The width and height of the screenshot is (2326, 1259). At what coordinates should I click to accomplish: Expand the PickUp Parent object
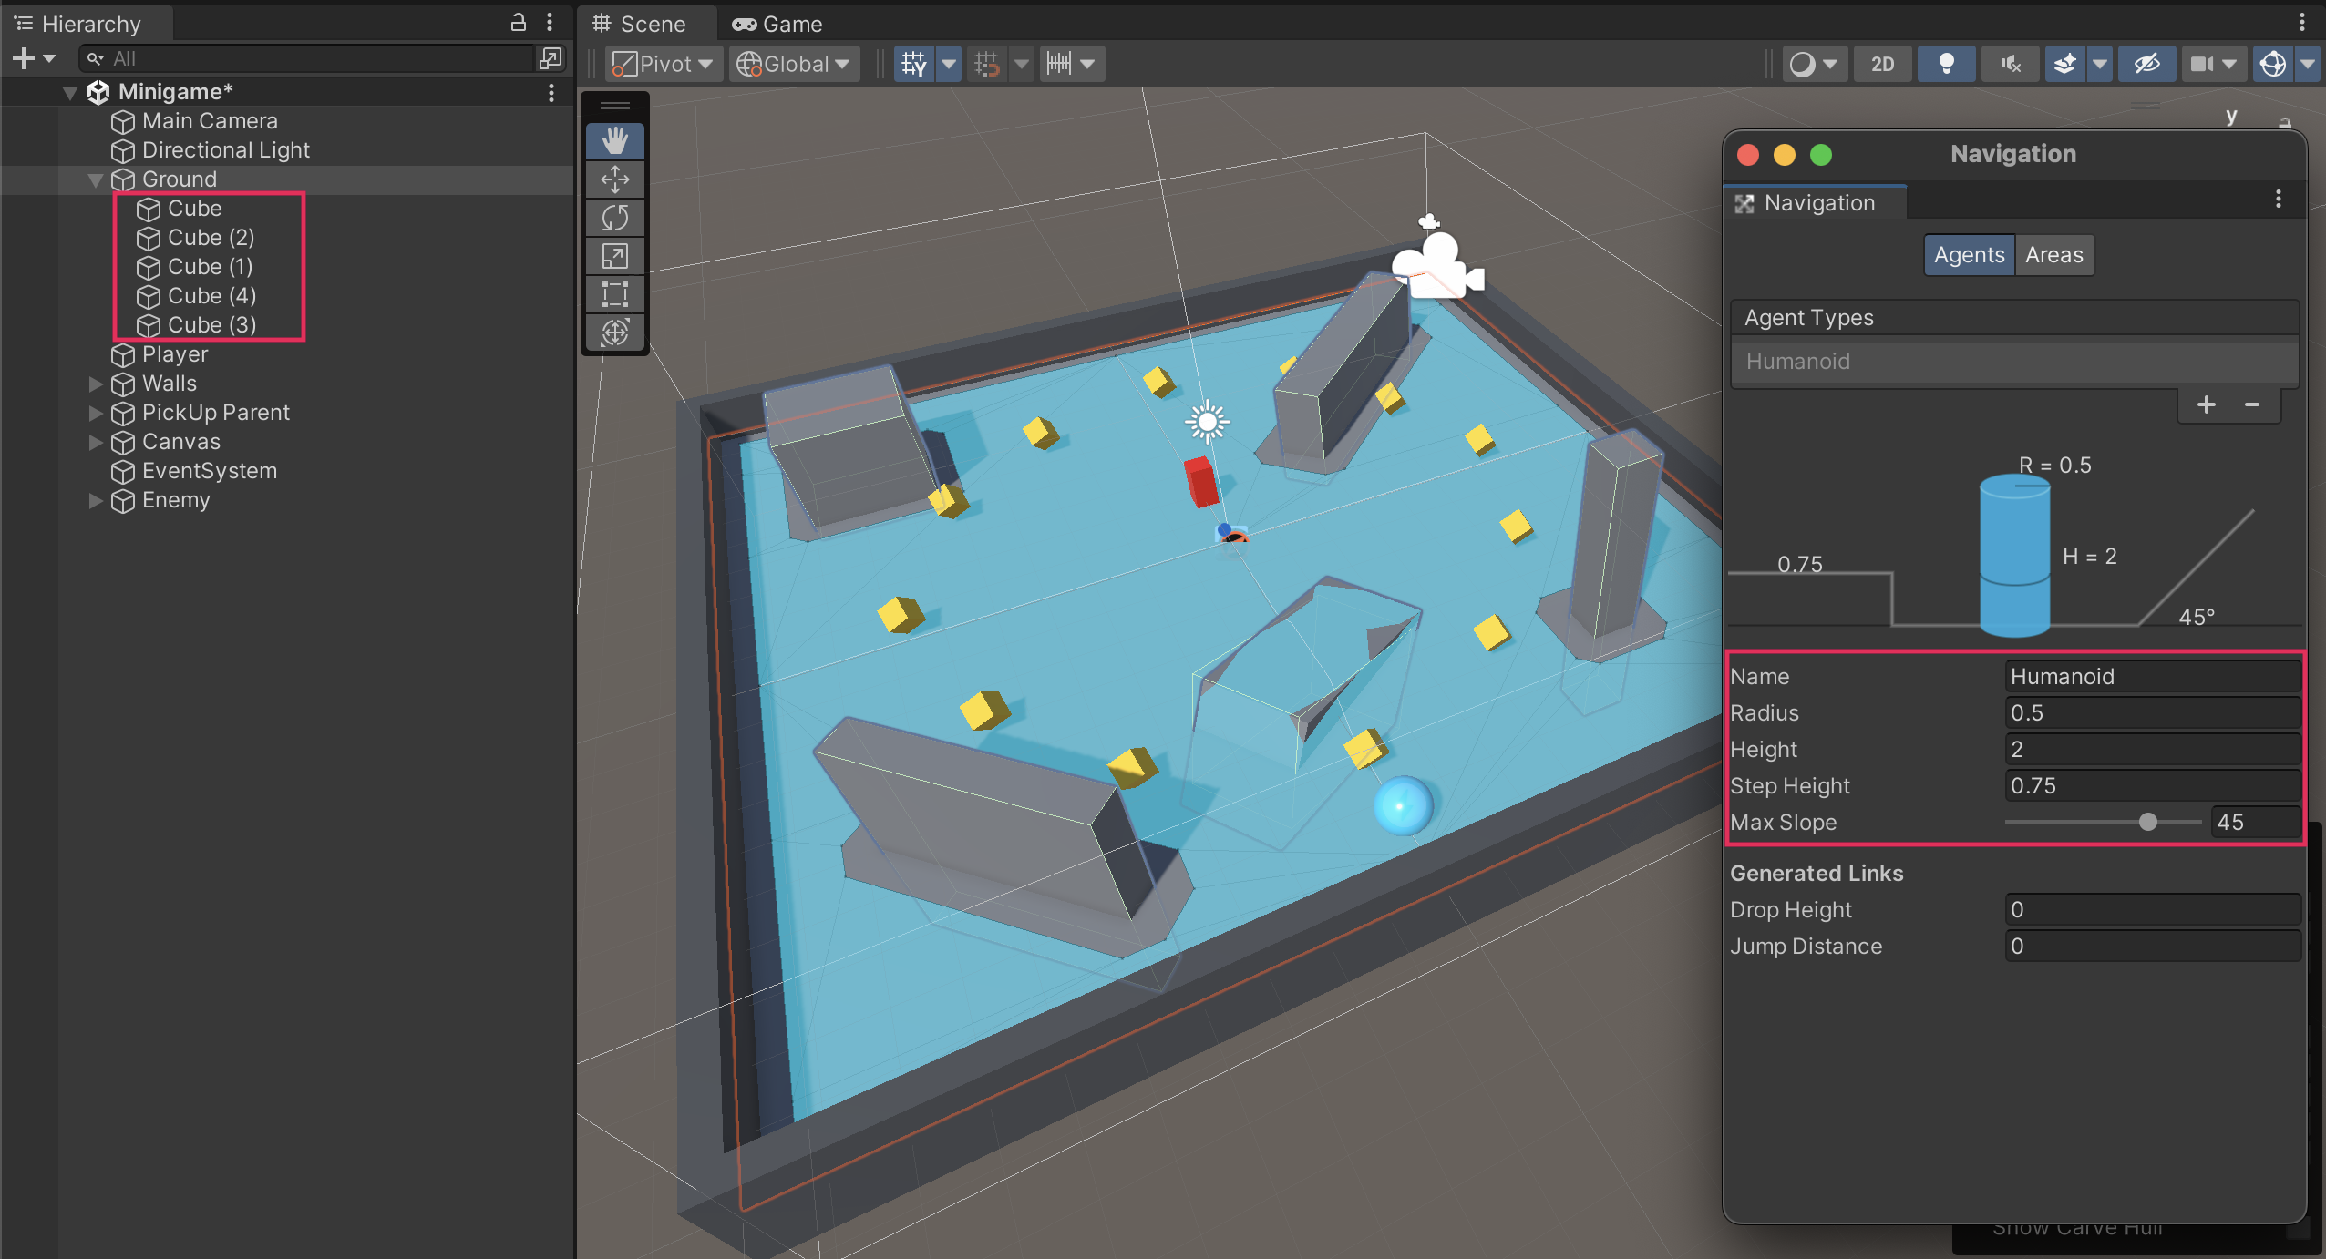(95, 413)
